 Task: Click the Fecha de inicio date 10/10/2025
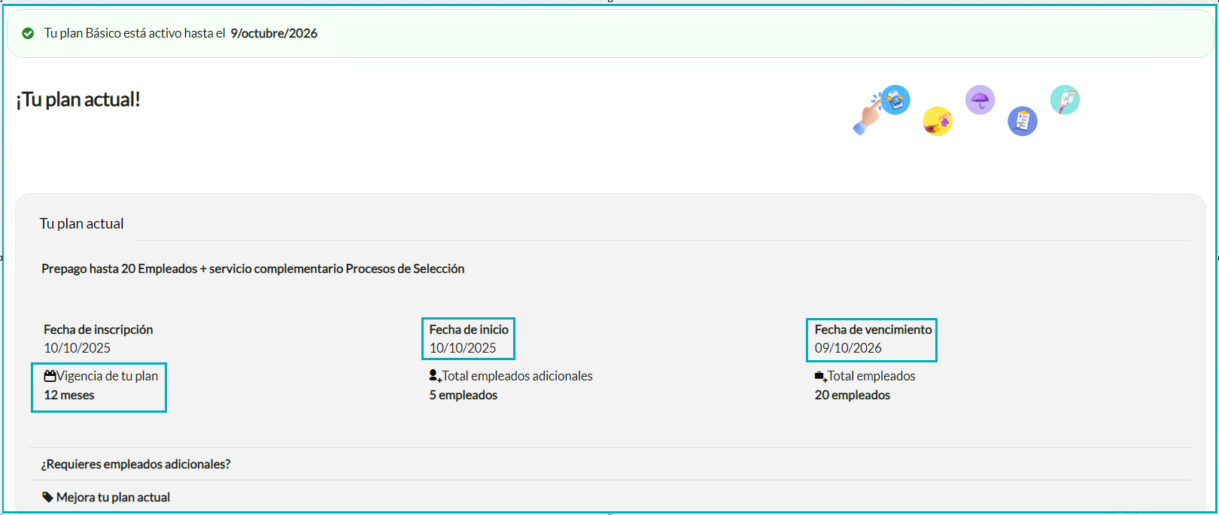click(463, 348)
